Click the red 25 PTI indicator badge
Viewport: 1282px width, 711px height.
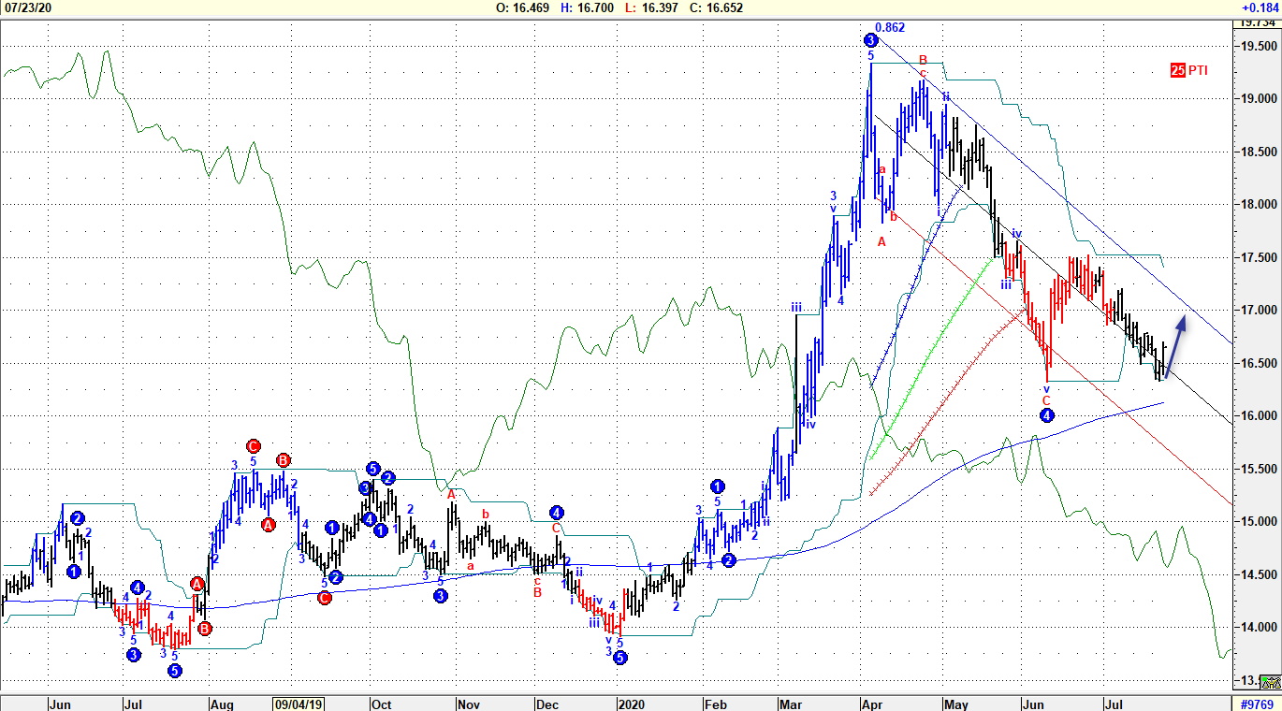click(1187, 70)
